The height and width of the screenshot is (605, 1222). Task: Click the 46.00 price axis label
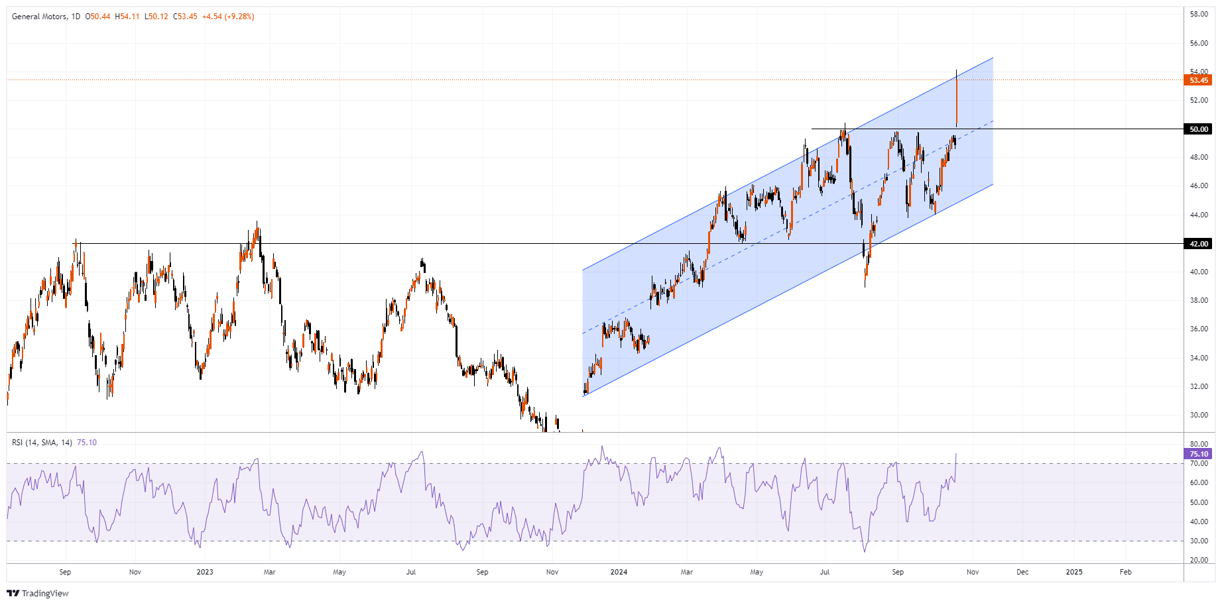point(1199,186)
